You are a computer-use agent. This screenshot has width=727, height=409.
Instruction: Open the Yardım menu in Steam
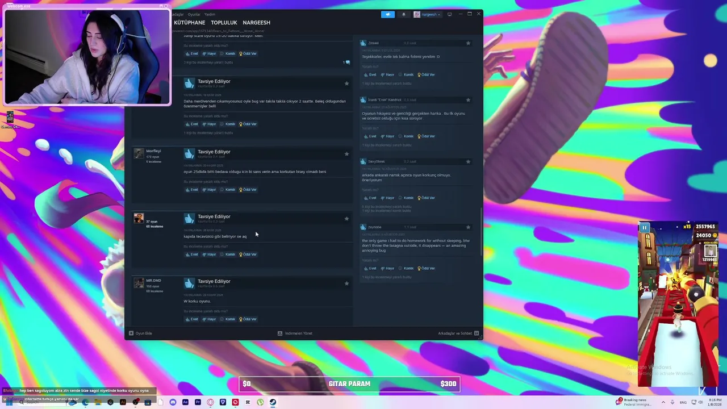(x=210, y=14)
